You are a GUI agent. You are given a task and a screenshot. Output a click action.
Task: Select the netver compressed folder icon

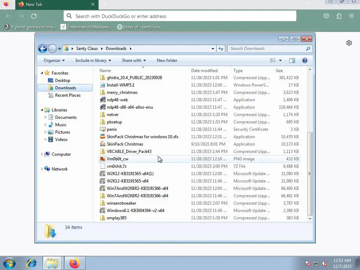point(103,115)
